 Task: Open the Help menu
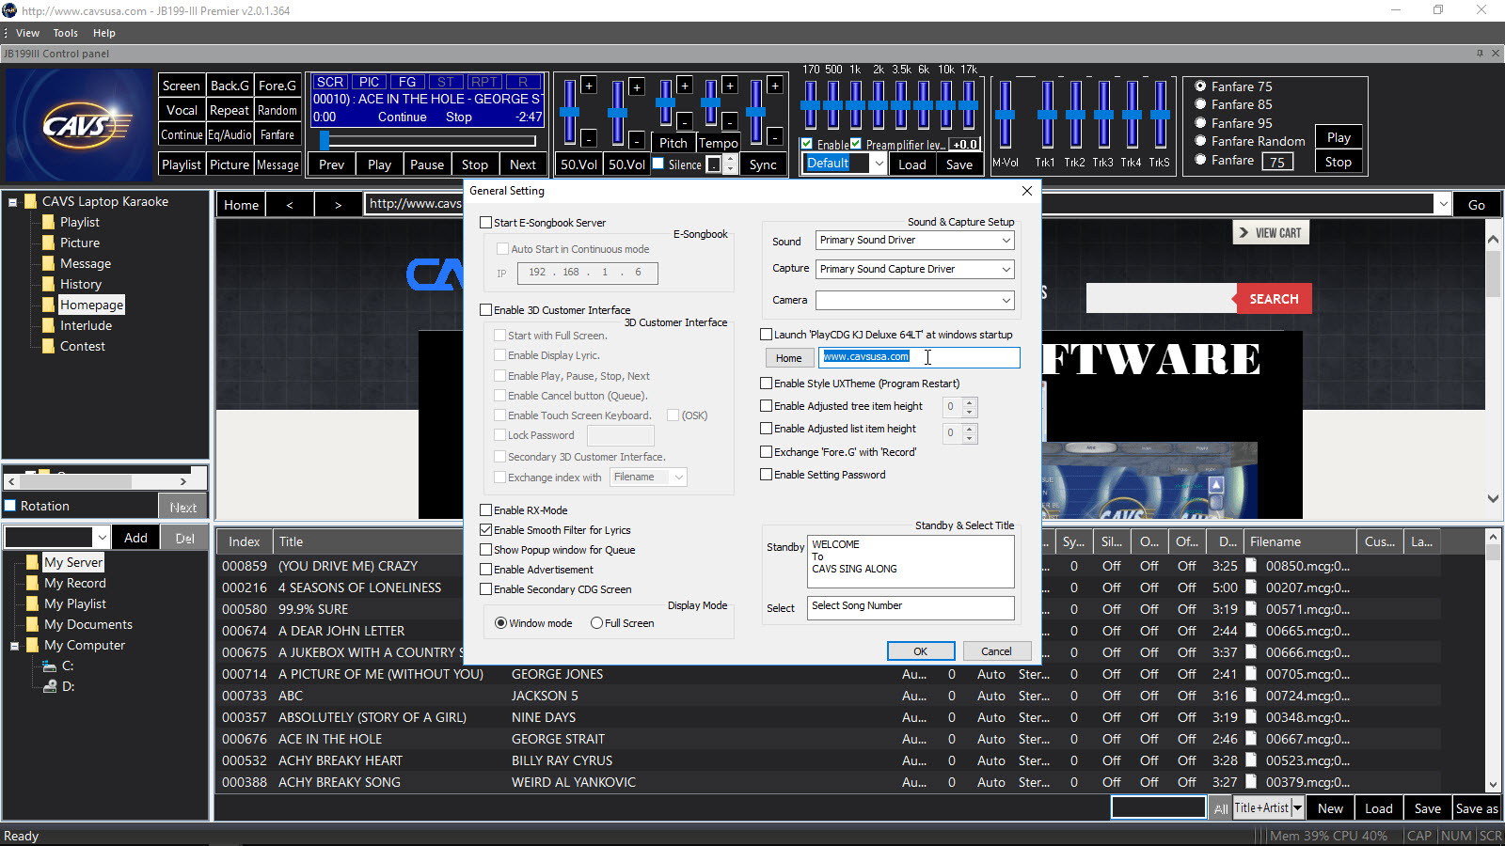pyautogui.click(x=103, y=33)
